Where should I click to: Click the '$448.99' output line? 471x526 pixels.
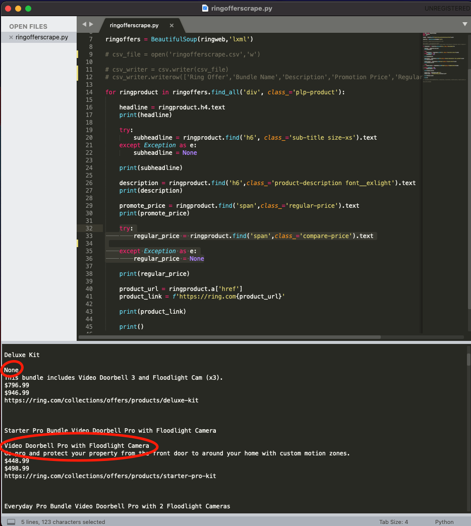point(17,461)
